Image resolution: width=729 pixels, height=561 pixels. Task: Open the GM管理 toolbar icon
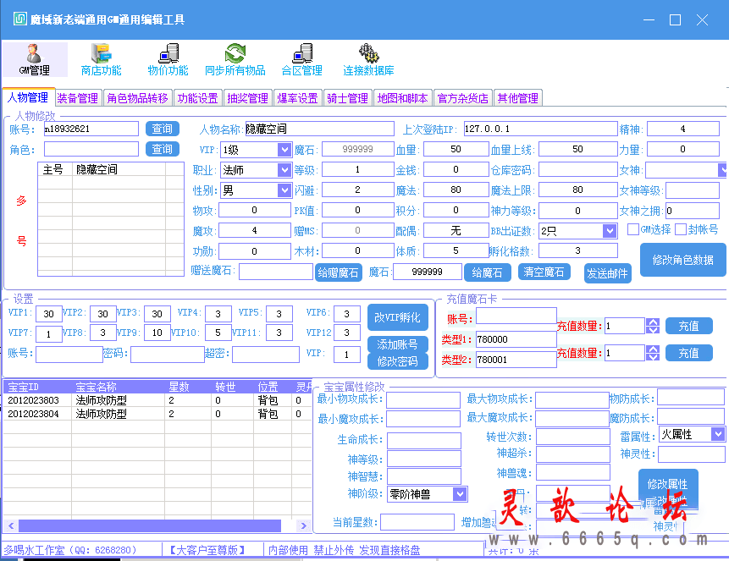[x=35, y=59]
